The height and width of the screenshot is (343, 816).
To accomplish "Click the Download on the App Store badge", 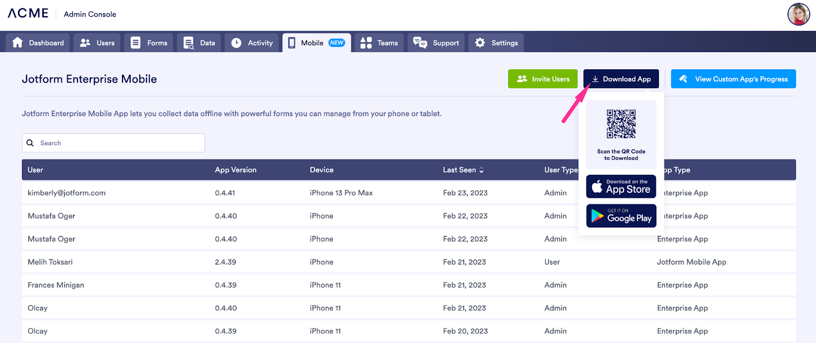I will coord(621,187).
